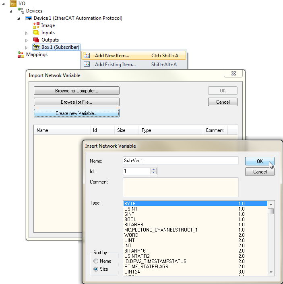Expand the Outputs node

(x=27, y=40)
